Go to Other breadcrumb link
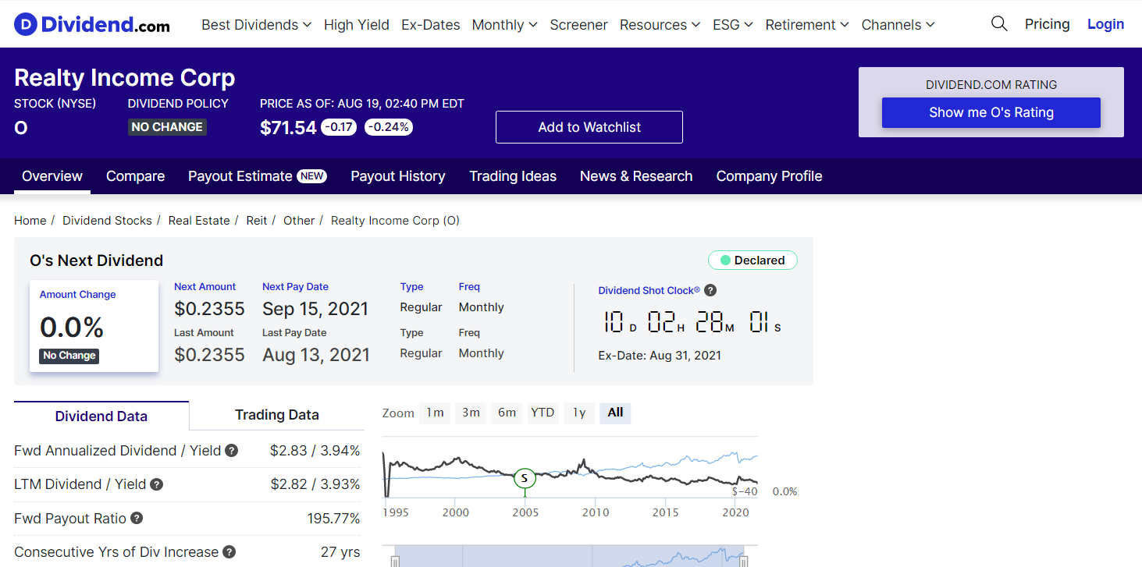 (x=299, y=221)
